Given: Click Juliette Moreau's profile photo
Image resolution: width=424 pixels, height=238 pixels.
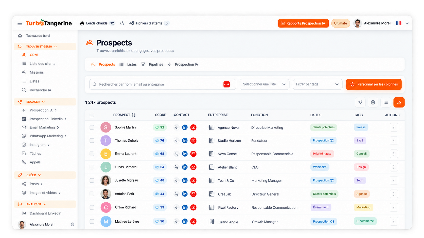Looking at the screenshot, I should (106, 181).
